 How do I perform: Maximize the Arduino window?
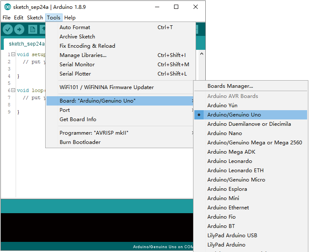click(176, 7)
